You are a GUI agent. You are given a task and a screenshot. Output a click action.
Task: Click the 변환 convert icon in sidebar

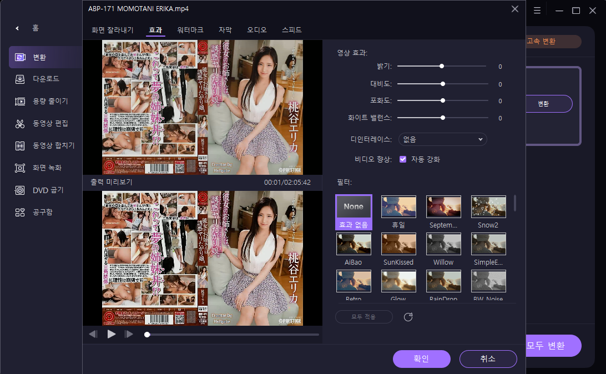point(20,57)
